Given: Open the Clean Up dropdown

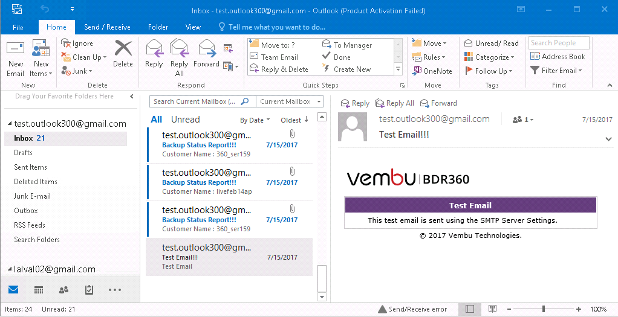Looking at the screenshot, I should click(x=83, y=57).
